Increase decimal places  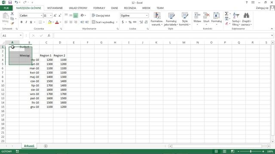pyautogui.click(x=141, y=22)
